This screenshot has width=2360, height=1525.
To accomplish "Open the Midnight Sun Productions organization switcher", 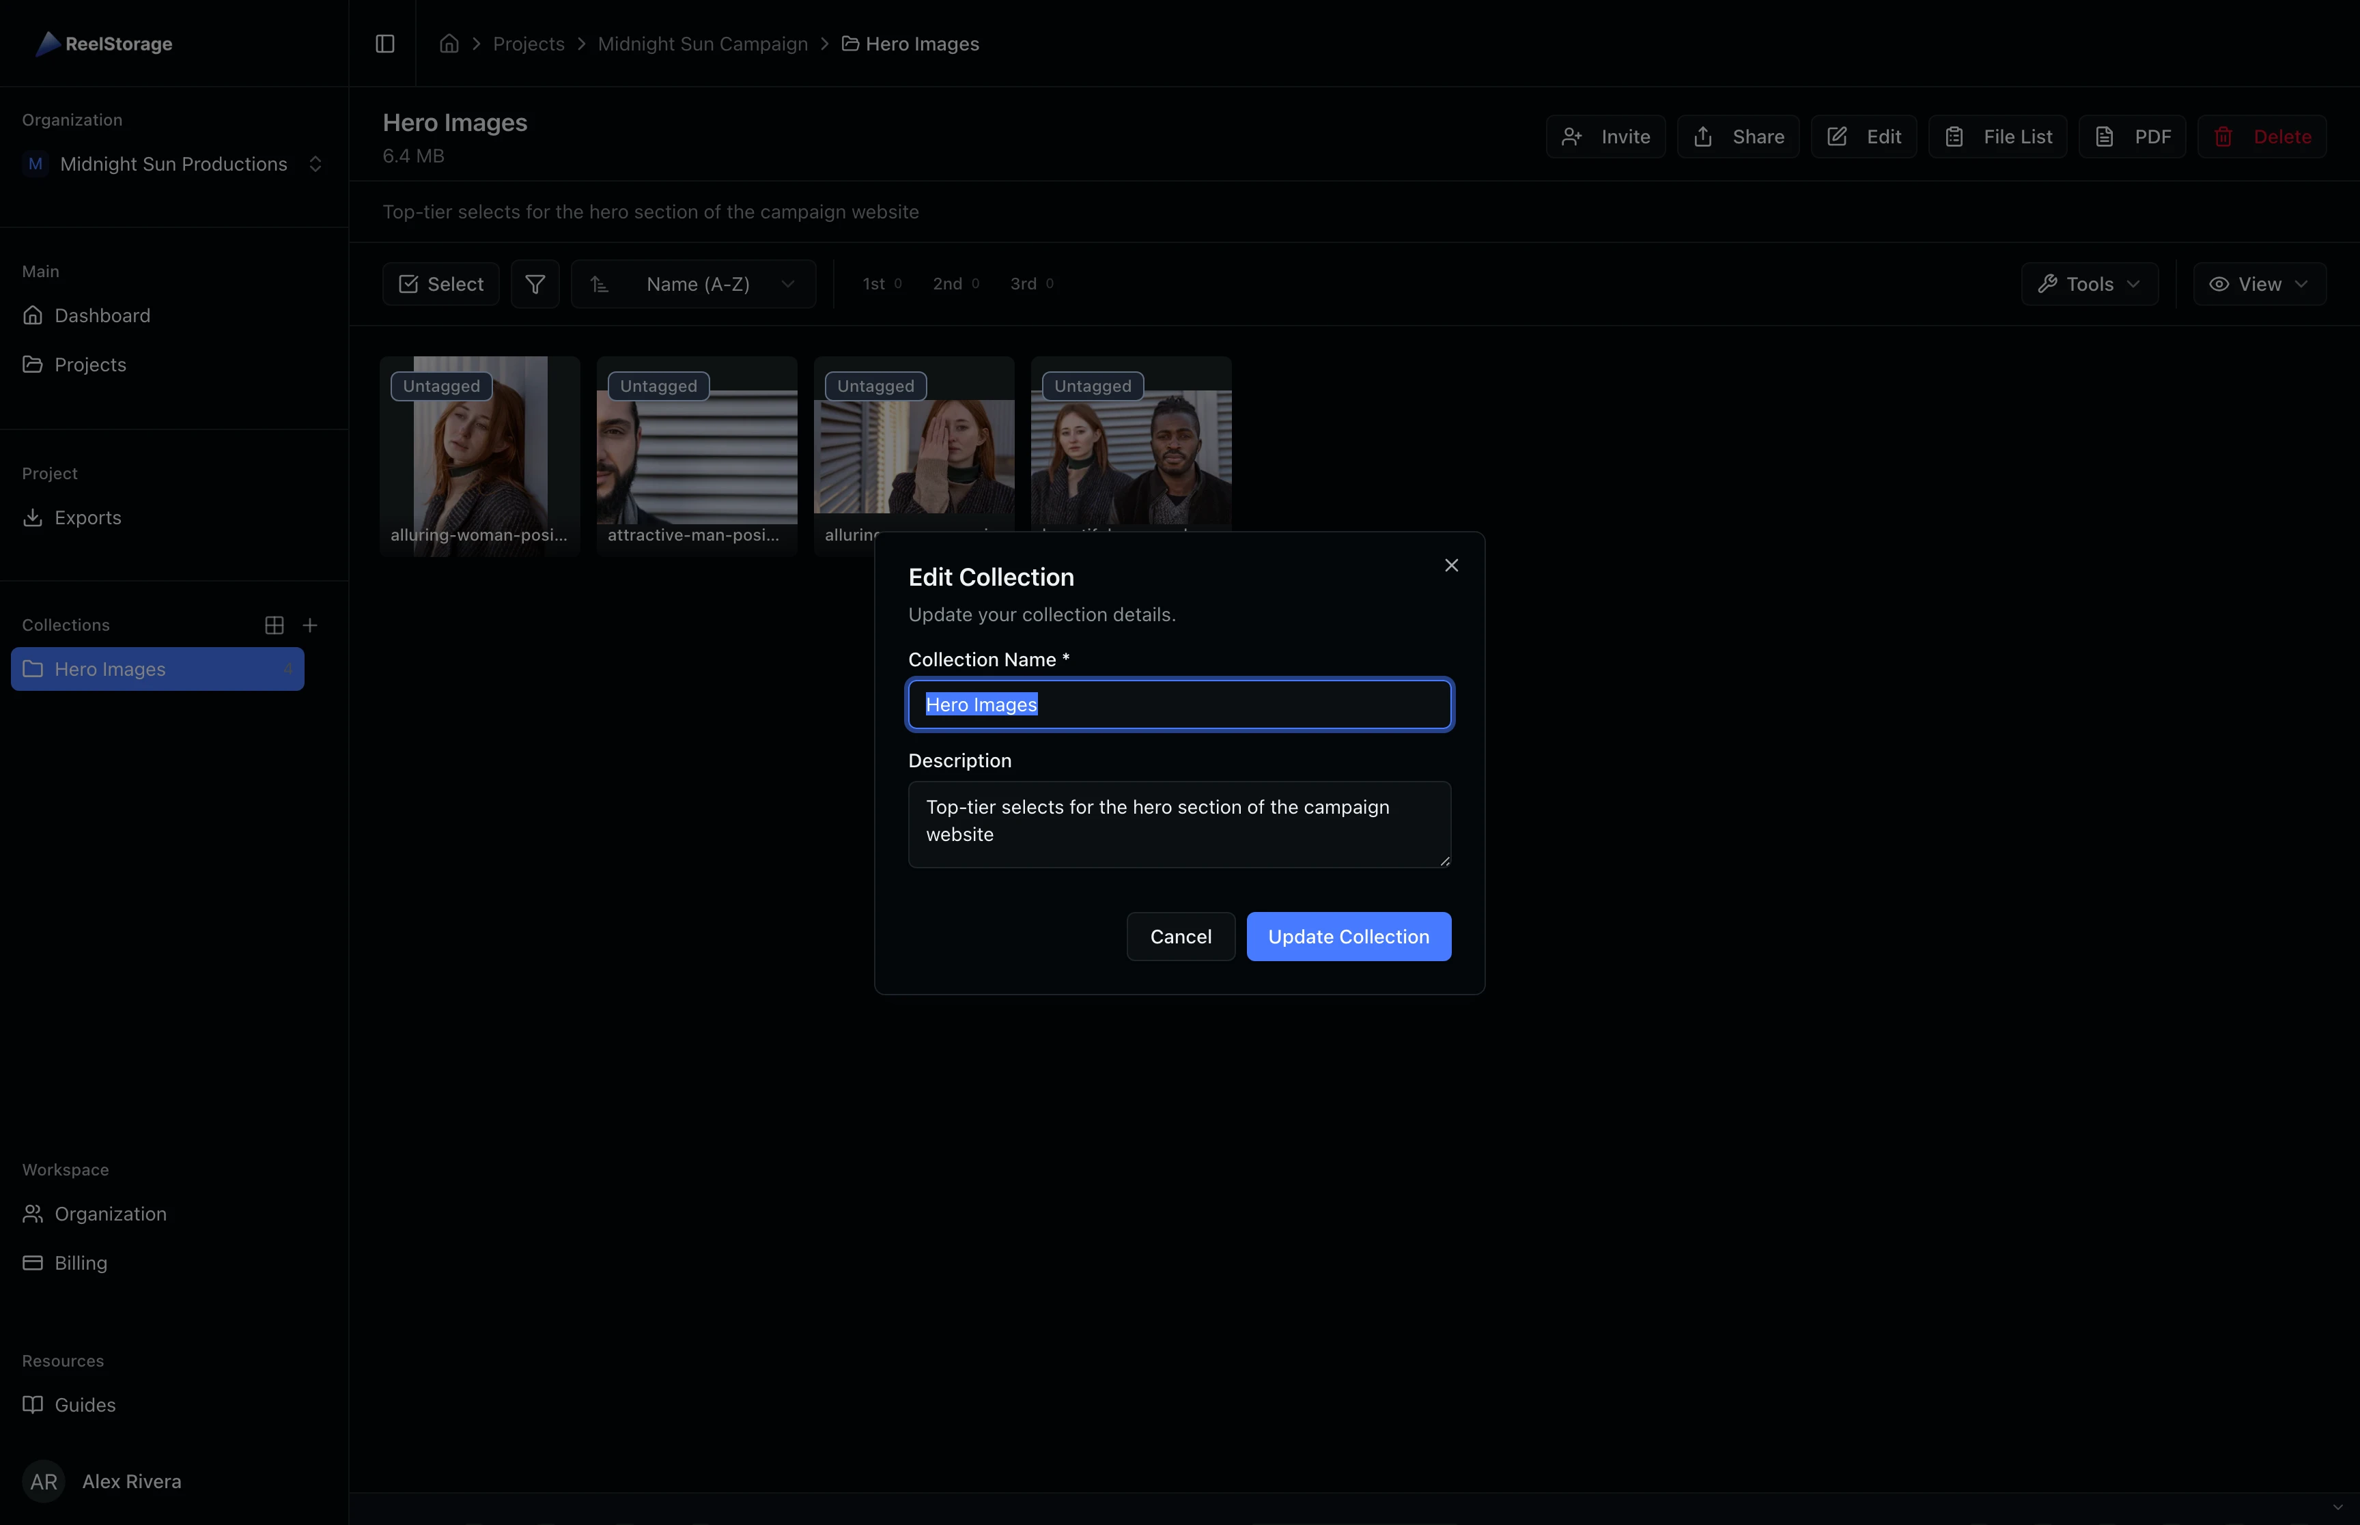I will pyautogui.click(x=173, y=163).
